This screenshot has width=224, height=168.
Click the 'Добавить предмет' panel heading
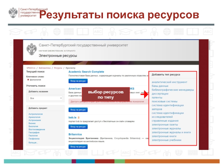pos(38,108)
